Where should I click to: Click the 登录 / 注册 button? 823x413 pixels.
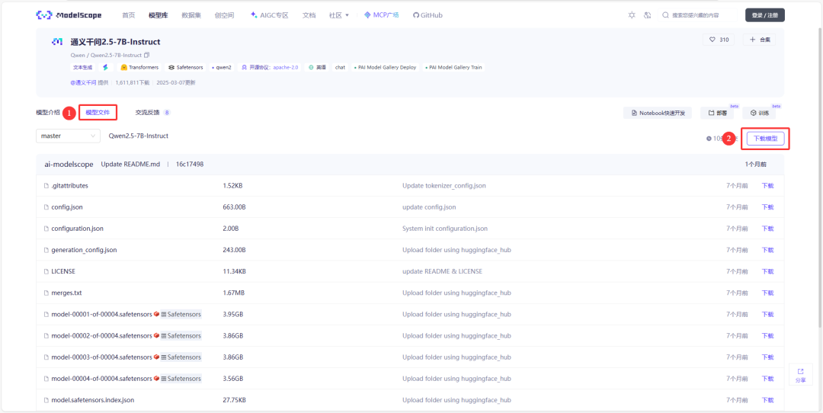point(765,15)
